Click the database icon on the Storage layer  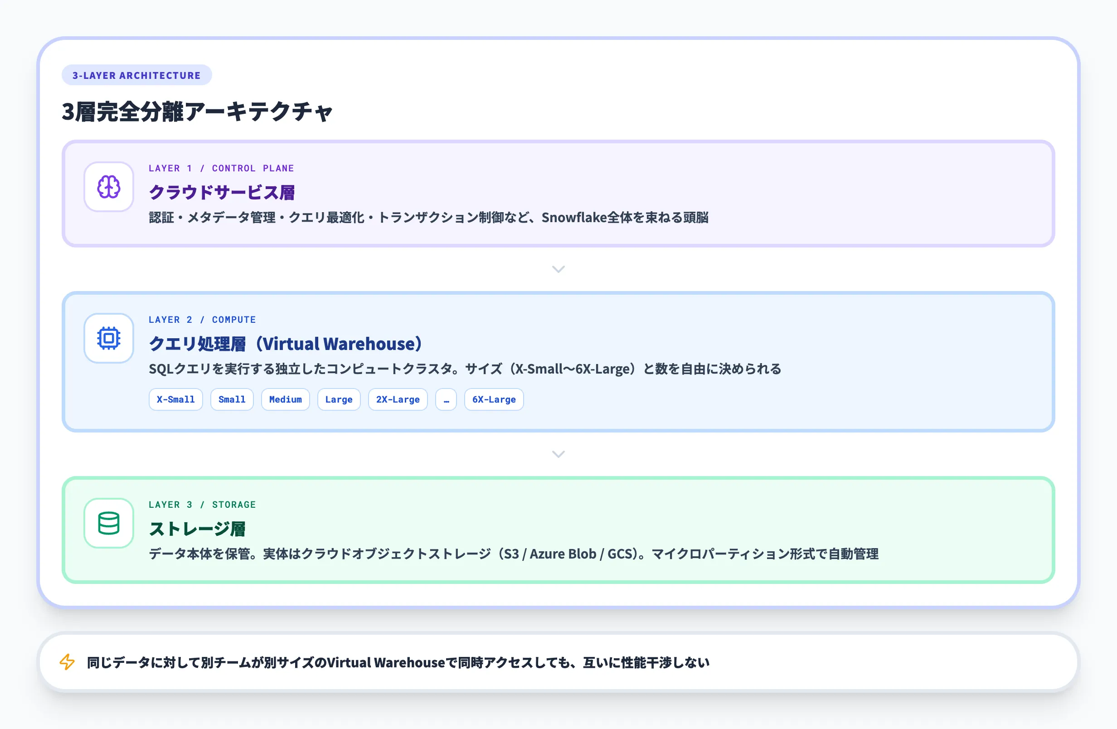pos(108,523)
